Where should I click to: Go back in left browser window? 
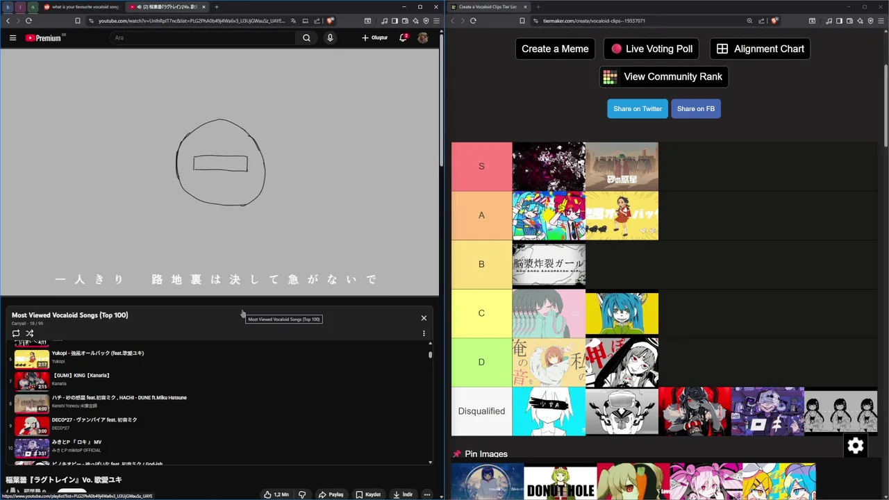pos(8,21)
